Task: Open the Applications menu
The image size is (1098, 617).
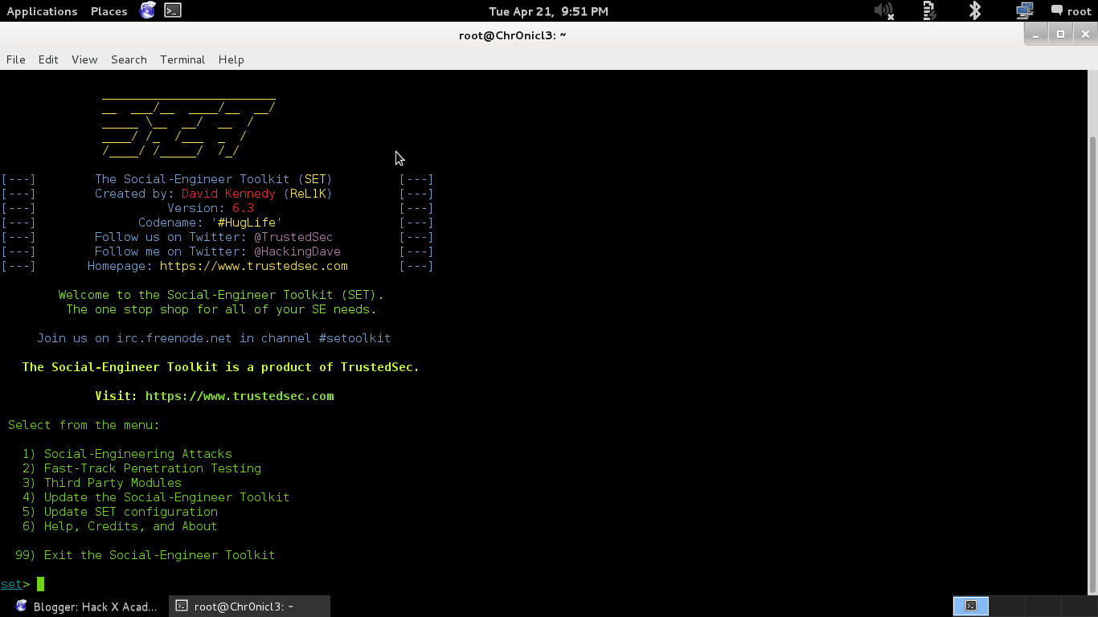Action: point(42,11)
